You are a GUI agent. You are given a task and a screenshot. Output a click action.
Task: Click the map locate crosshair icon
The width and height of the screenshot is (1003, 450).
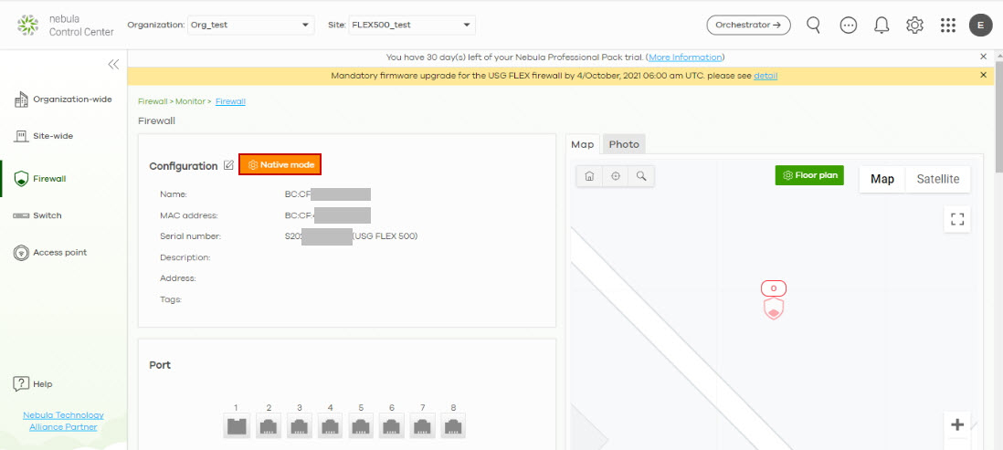click(616, 176)
